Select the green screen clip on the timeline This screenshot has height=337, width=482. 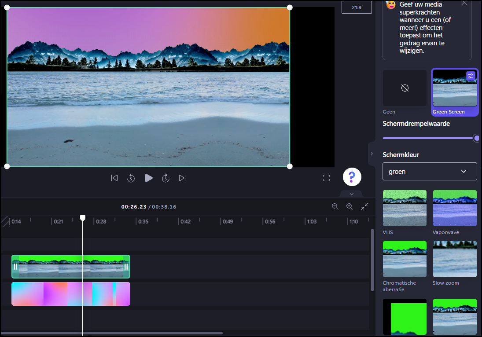tap(71, 266)
